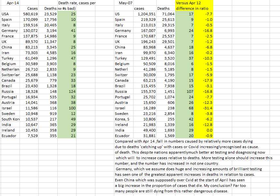Select Brazil's Apr-14 cases 23,430
280x196 pixels.
(32, 86)
